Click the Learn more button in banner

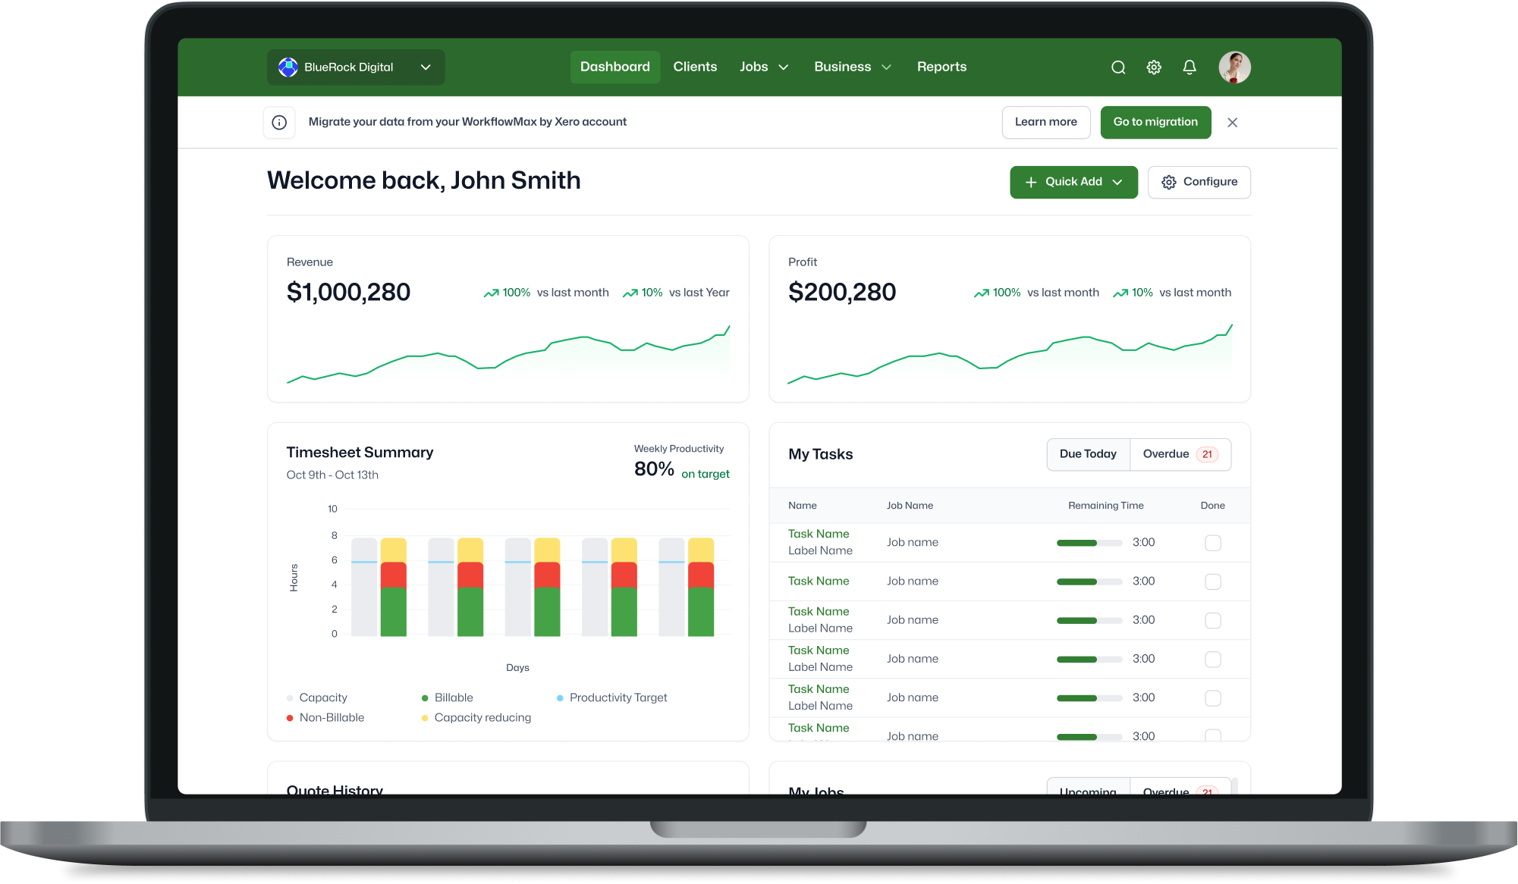(1046, 122)
